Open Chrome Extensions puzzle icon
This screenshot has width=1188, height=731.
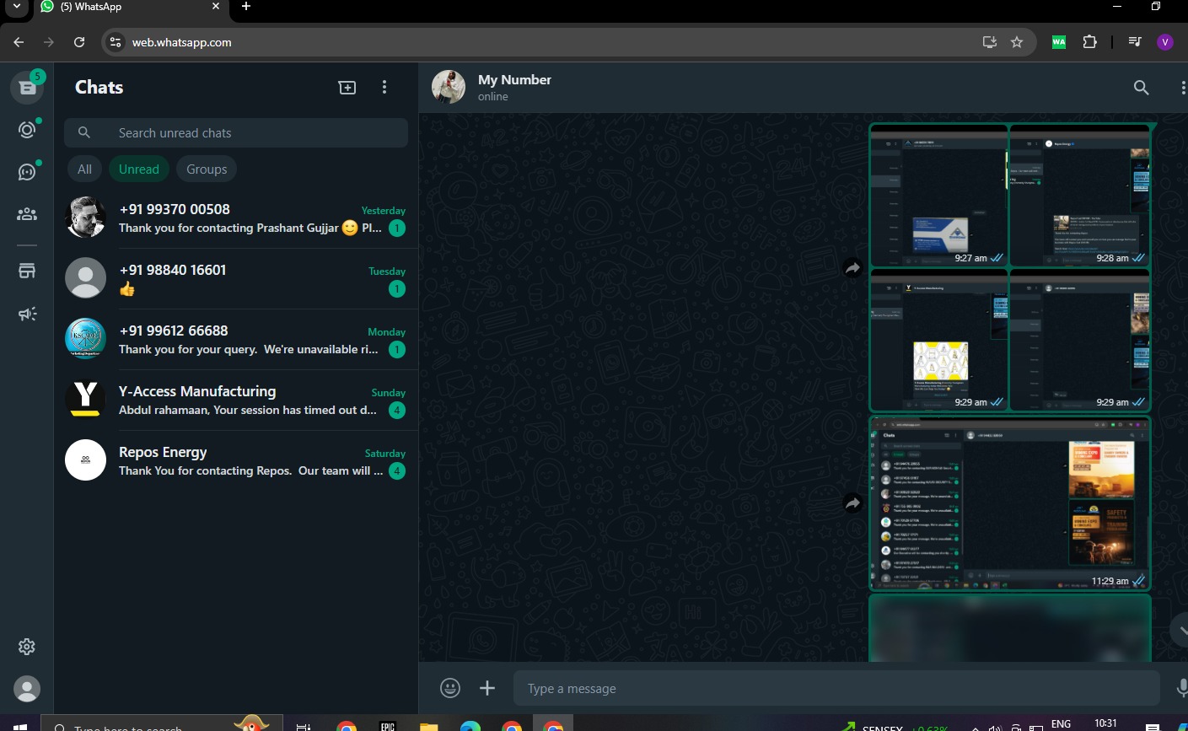point(1089,42)
